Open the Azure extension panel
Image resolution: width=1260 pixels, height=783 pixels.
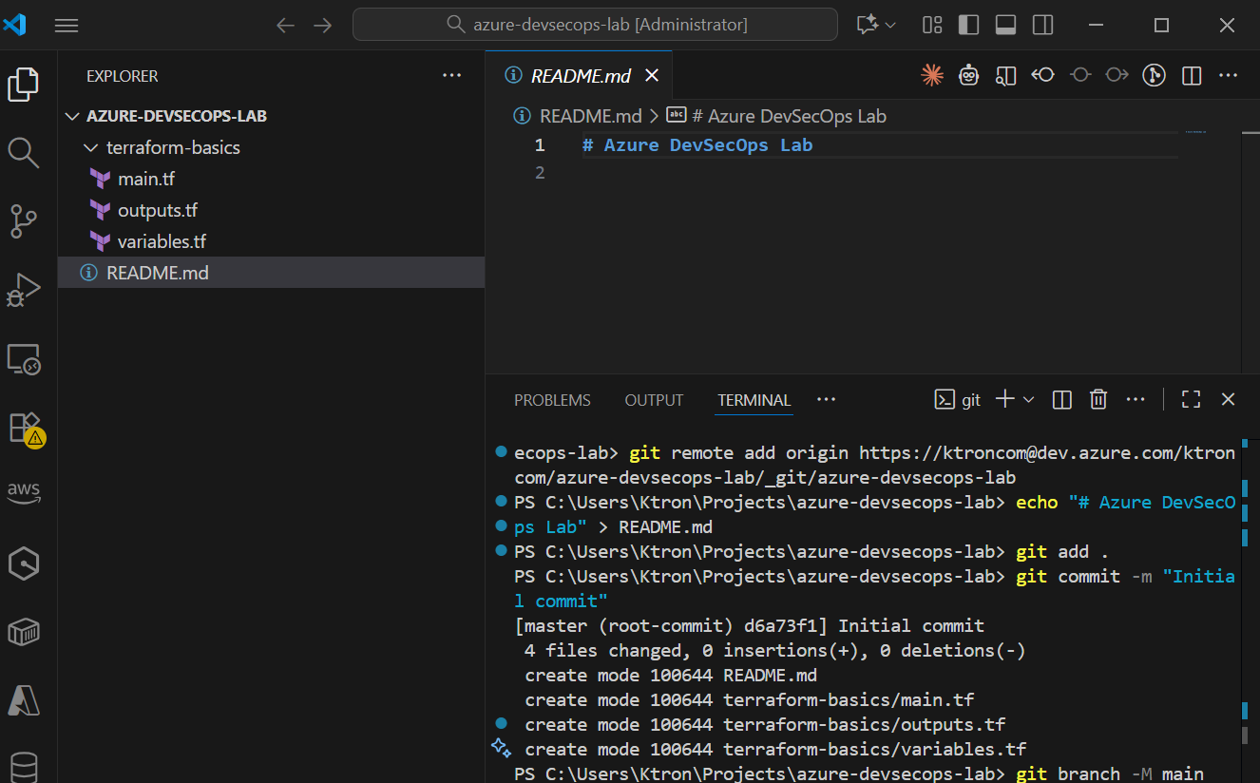(x=24, y=700)
